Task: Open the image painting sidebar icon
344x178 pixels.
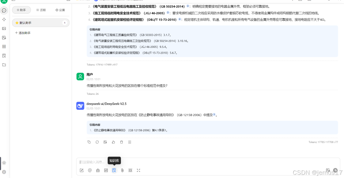Action: click(4, 29)
